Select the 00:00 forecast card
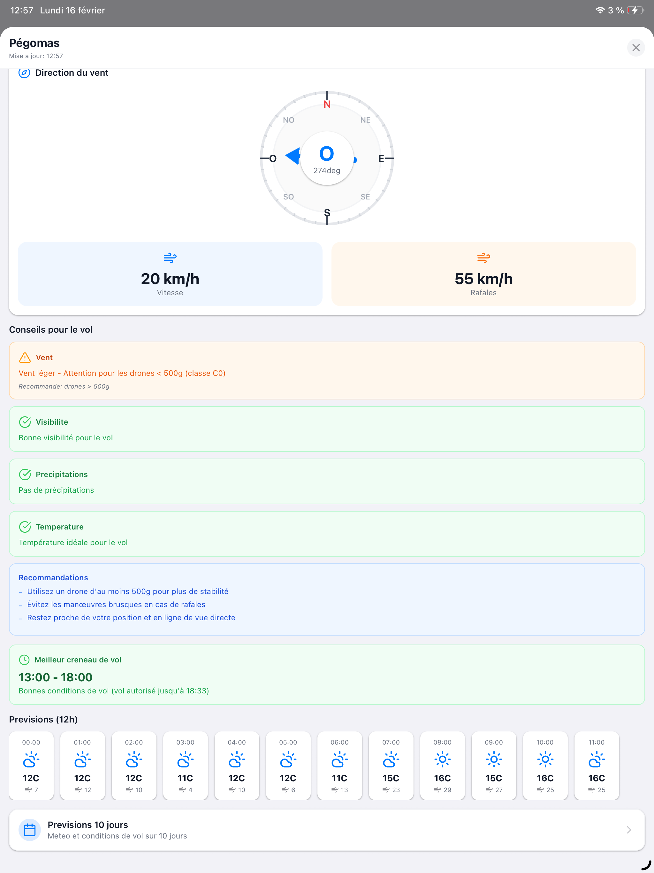The image size is (654, 873). (x=31, y=766)
